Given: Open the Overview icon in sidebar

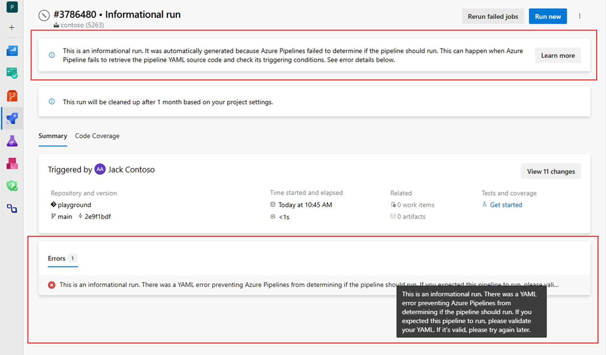Looking at the screenshot, I should 12,51.
